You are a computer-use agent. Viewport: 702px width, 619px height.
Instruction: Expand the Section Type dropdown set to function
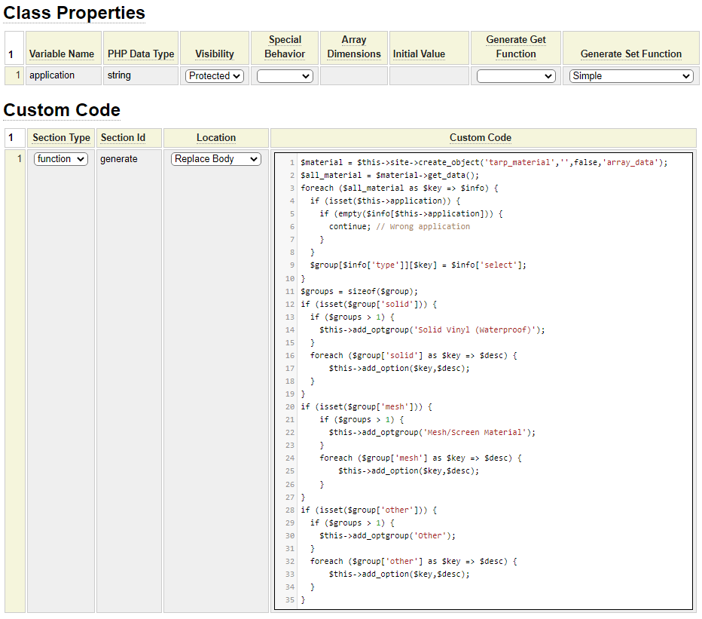[61, 159]
